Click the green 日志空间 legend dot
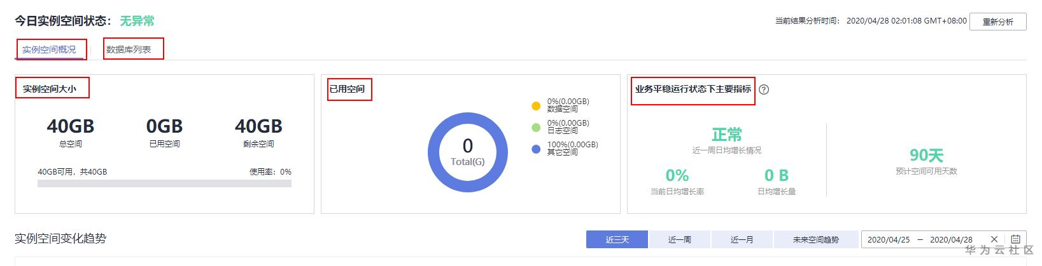Image resolution: width=1042 pixels, height=266 pixels. 536,127
